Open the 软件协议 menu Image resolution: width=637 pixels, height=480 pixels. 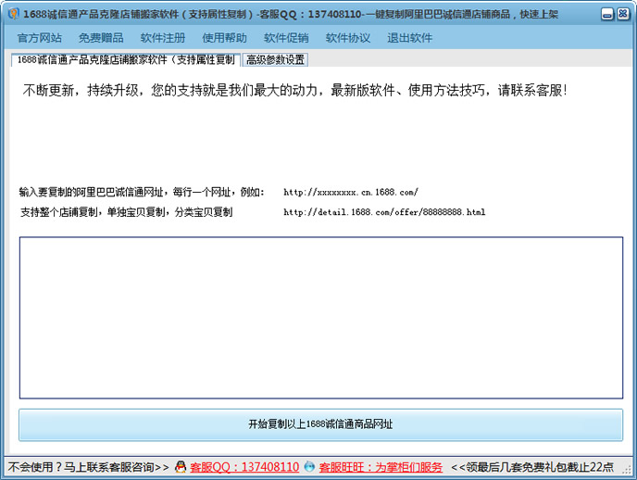348,38
